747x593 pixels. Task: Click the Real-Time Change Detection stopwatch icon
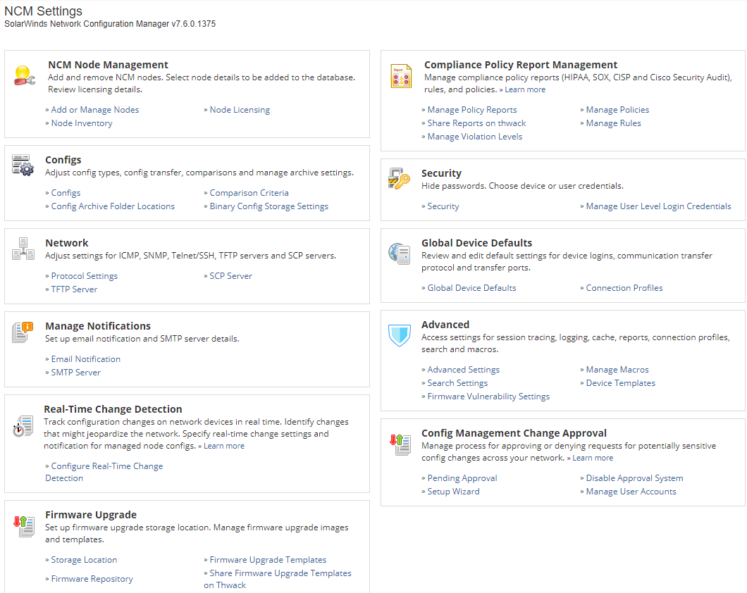click(23, 426)
